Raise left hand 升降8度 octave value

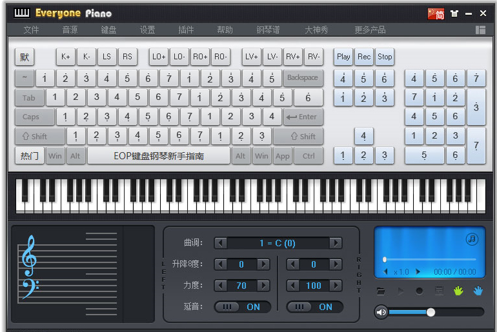pyautogui.click(x=263, y=264)
